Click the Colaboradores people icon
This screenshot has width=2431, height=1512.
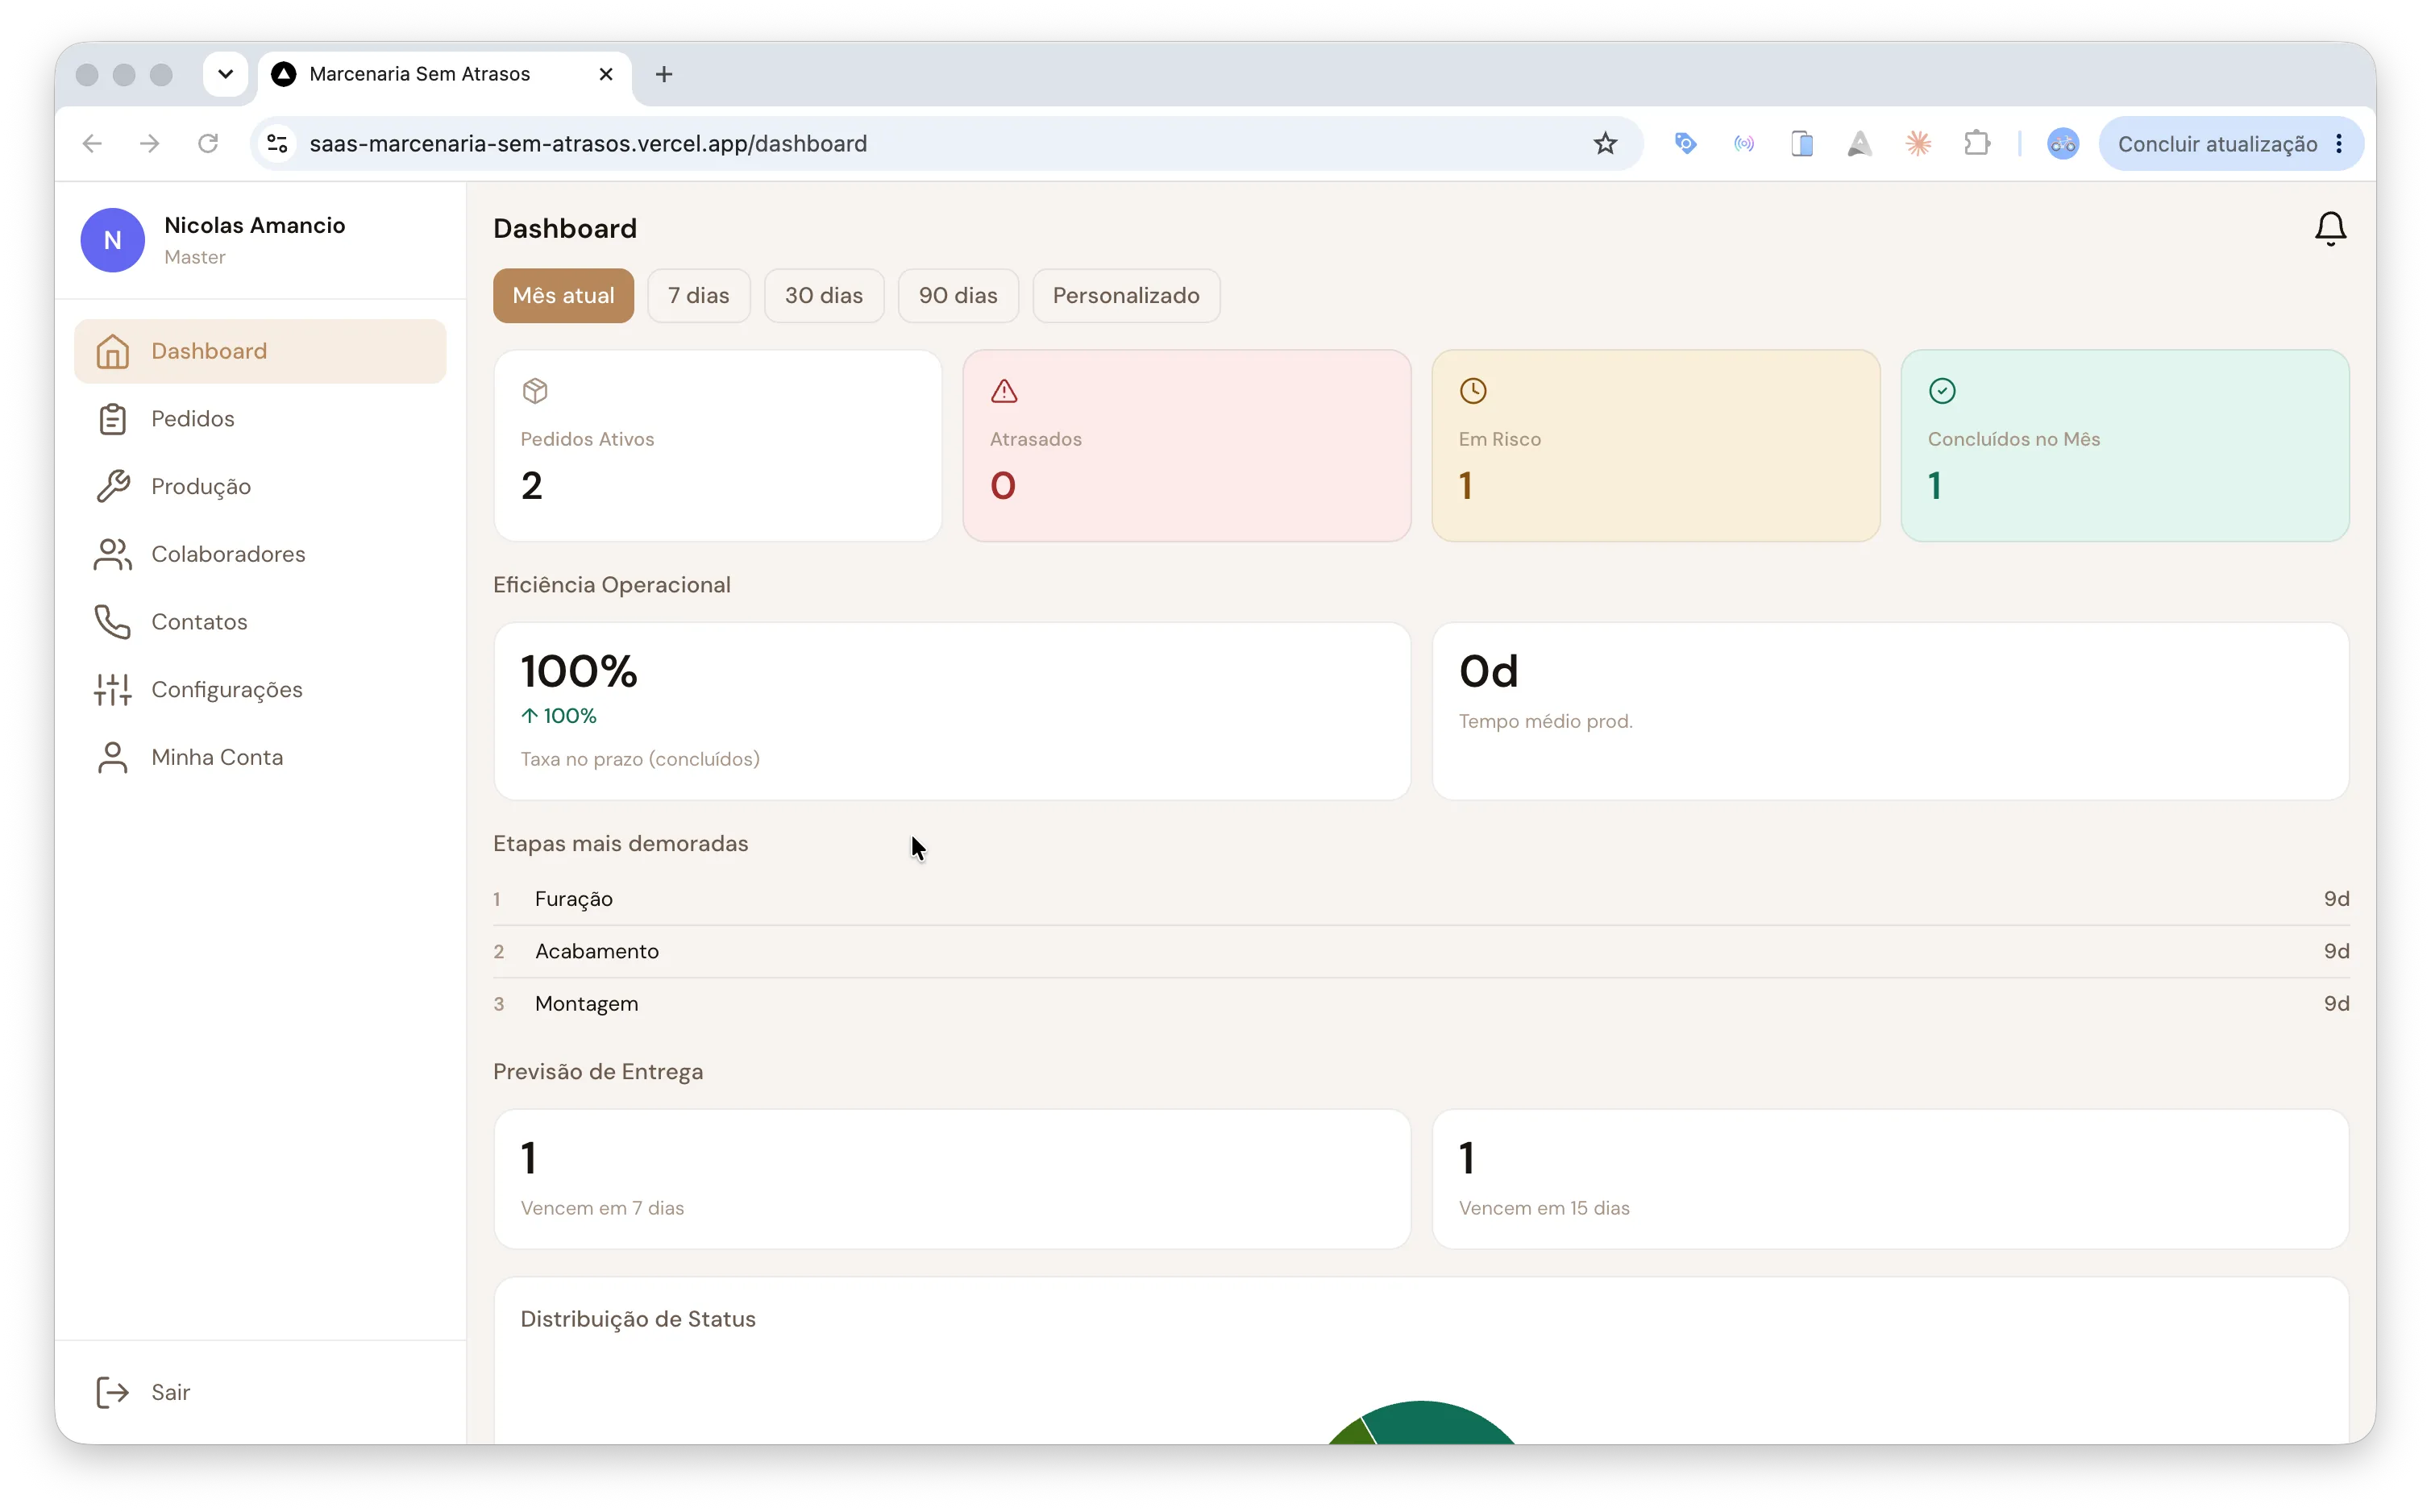tap(112, 554)
